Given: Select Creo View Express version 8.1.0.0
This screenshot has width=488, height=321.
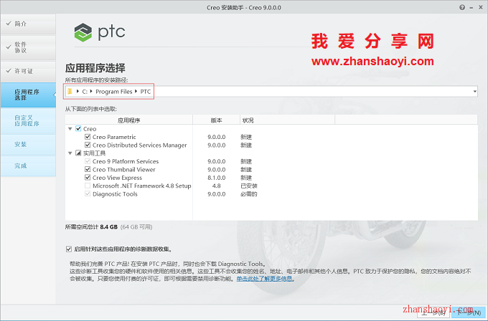Looking at the screenshot, I should (217, 178).
